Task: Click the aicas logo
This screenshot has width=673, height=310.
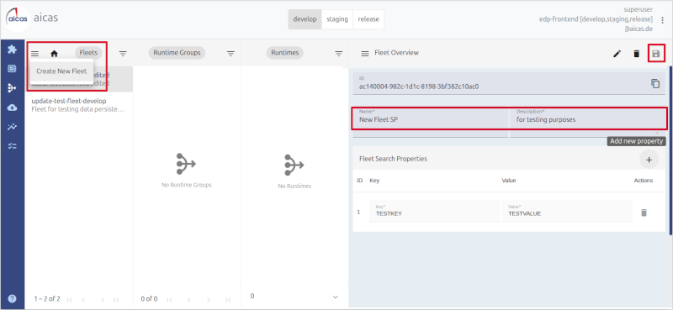Action: pos(18,19)
